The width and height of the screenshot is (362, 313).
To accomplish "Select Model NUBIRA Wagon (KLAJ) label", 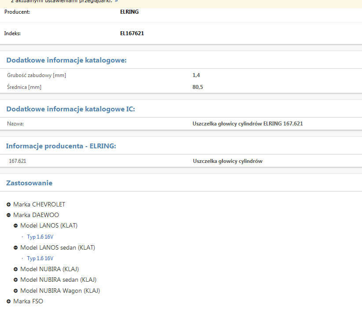I will pos(60,291).
